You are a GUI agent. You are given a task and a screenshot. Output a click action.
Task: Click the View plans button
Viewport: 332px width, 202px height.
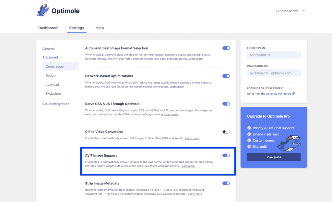[x=274, y=157]
